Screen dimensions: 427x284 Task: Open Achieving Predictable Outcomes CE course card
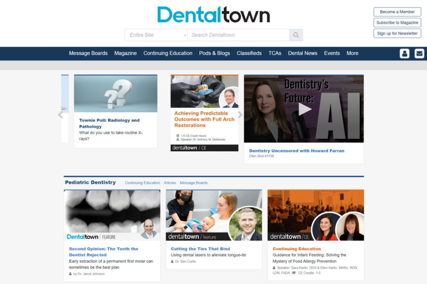point(204,113)
